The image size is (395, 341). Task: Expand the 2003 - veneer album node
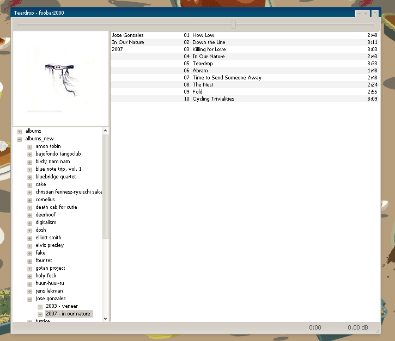click(40, 307)
